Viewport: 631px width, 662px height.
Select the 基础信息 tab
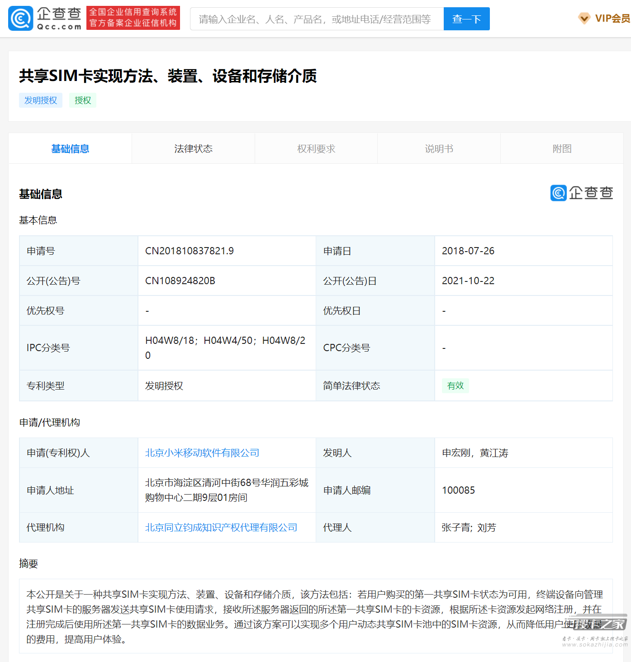[x=70, y=149]
